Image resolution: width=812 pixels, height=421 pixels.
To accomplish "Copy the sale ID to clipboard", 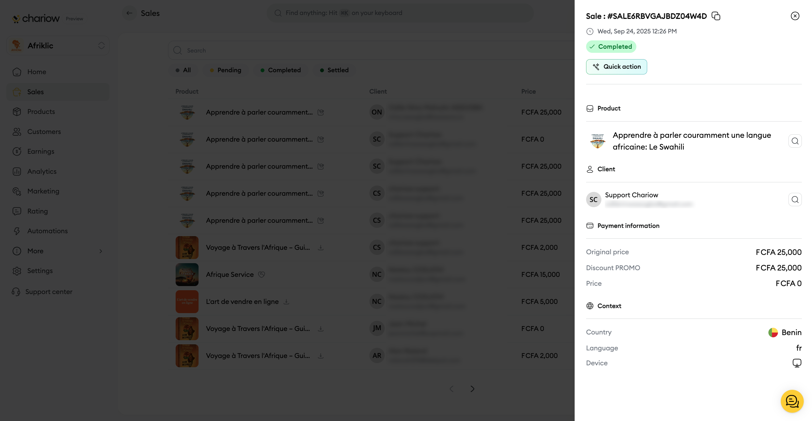I will click(x=716, y=16).
